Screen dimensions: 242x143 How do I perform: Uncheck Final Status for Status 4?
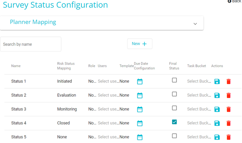coord(175,122)
